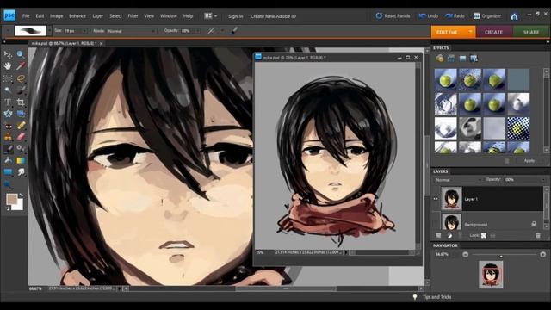The image size is (551, 310).
Task: Select the Paint Bucket tool
Action: (x=8, y=161)
